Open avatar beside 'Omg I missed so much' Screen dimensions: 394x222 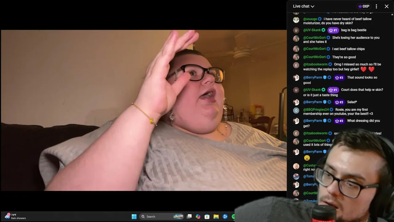click(x=296, y=65)
